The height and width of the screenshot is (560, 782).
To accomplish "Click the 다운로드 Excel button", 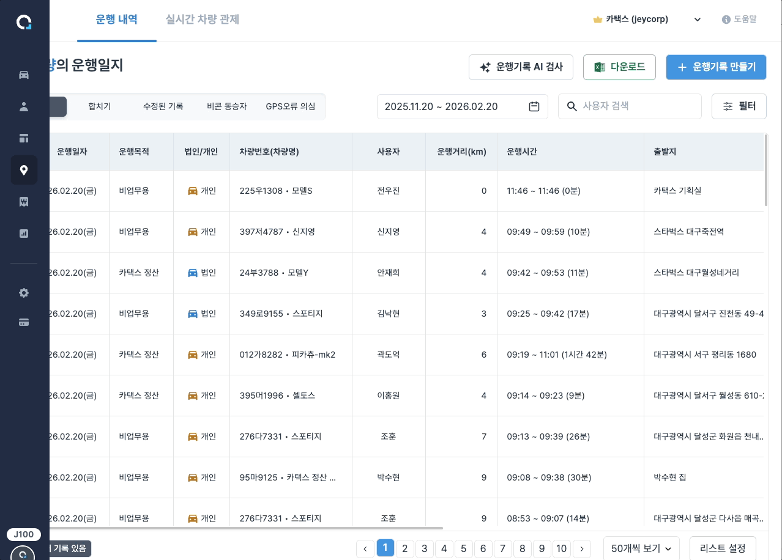I will 619,67.
